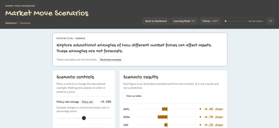Image resolution: width=279 pixels, height=128 pixels.
Task: Click the '−0.2% down' value
Action: click(x=211, y=125)
